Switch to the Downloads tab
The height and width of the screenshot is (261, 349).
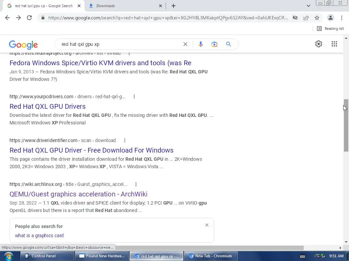[x=125, y=6]
